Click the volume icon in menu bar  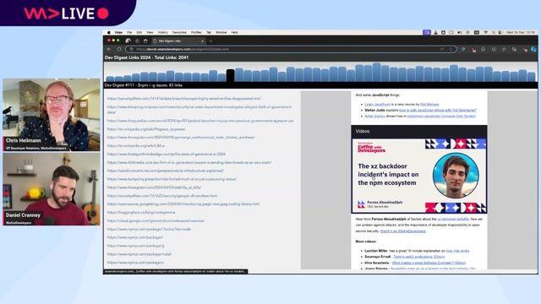[x=460, y=32]
